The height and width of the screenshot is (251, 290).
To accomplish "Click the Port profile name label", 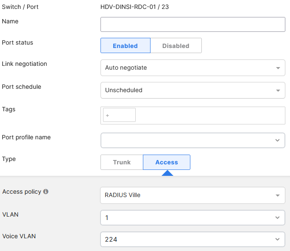I will [x=26, y=137].
